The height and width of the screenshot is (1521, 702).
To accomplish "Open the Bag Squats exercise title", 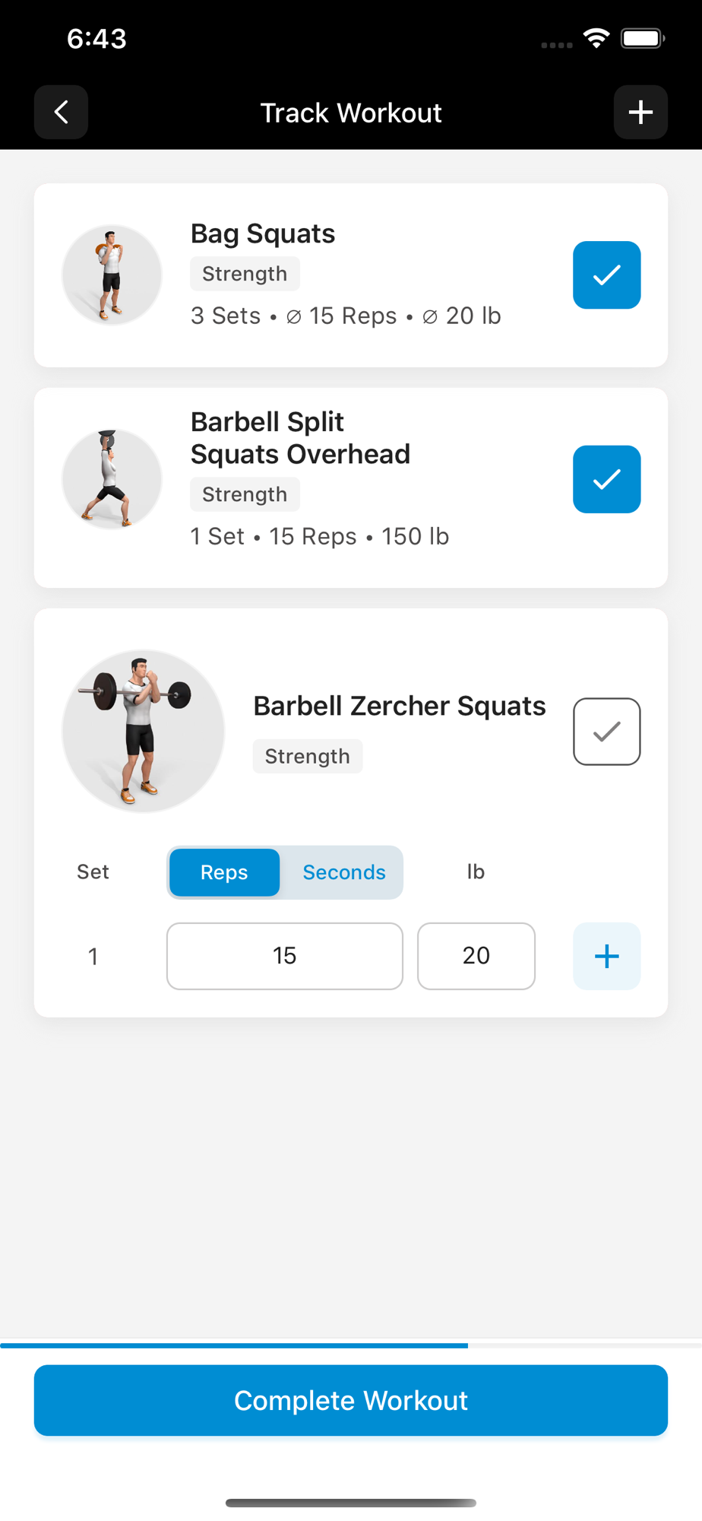I will pyautogui.click(x=262, y=233).
